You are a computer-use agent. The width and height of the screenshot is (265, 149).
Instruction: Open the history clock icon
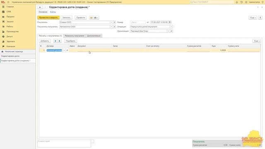(241, 2)
